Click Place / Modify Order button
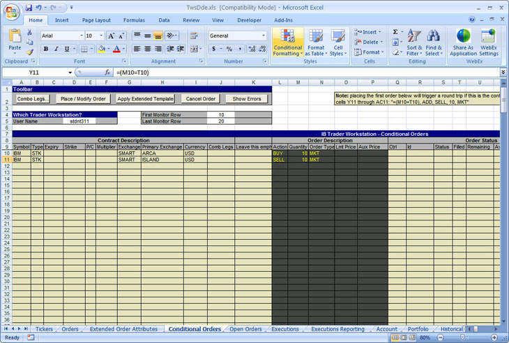Screen dimensions: 509x343 [x=83, y=99]
